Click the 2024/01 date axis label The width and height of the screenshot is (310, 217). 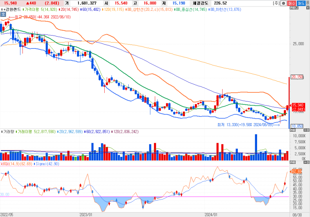[211, 215]
